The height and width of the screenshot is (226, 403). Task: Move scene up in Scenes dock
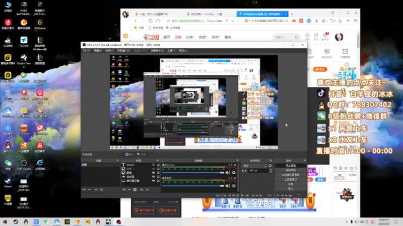click(96, 190)
